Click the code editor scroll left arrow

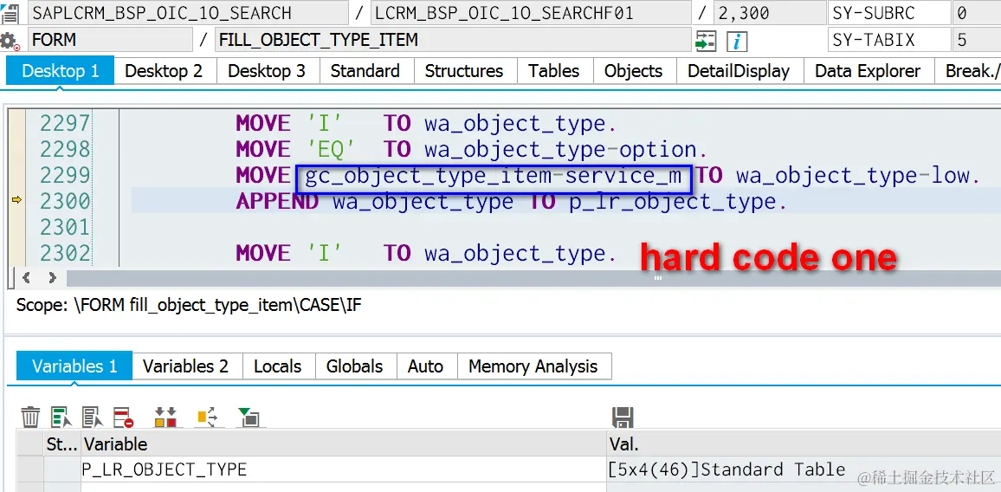[26, 278]
